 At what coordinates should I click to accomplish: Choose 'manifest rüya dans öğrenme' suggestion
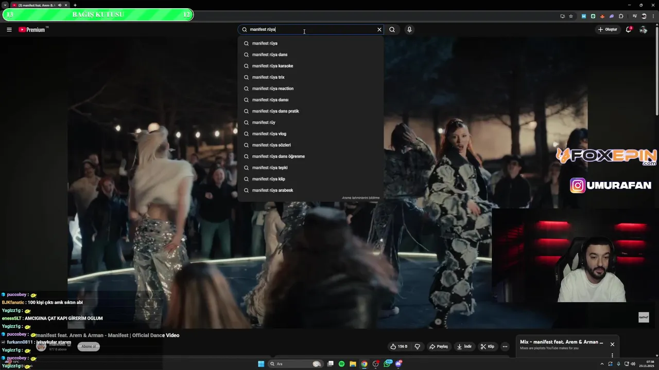(x=310, y=156)
